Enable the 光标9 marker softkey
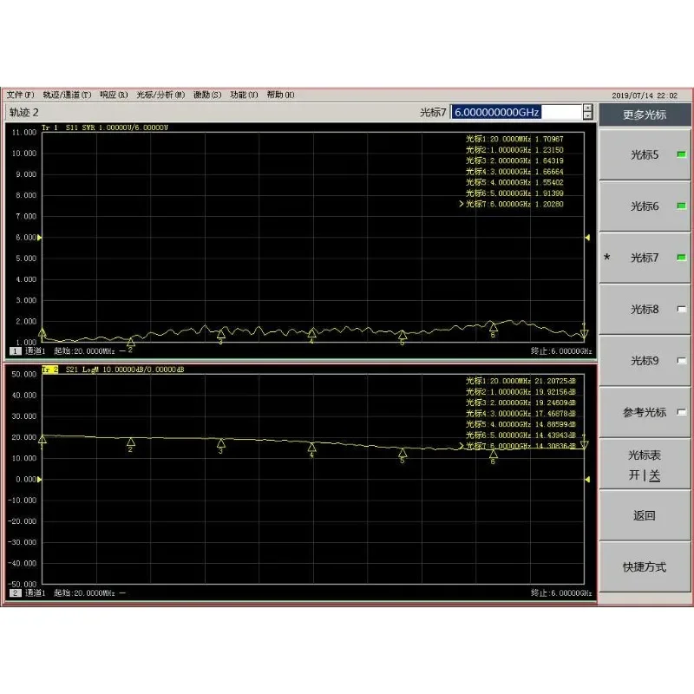The image size is (694, 694). pyautogui.click(x=645, y=361)
